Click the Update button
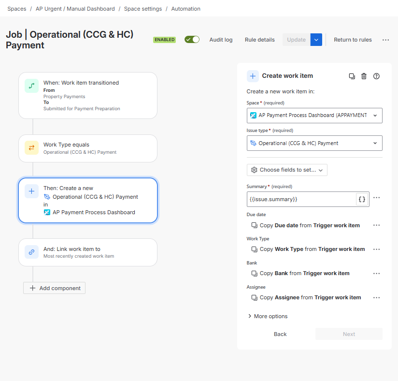398x381 pixels. pos(296,40)
